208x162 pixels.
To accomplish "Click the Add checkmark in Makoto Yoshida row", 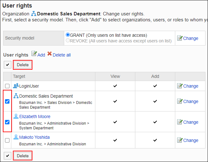I will pyautogui.click(x=155, y=140).
